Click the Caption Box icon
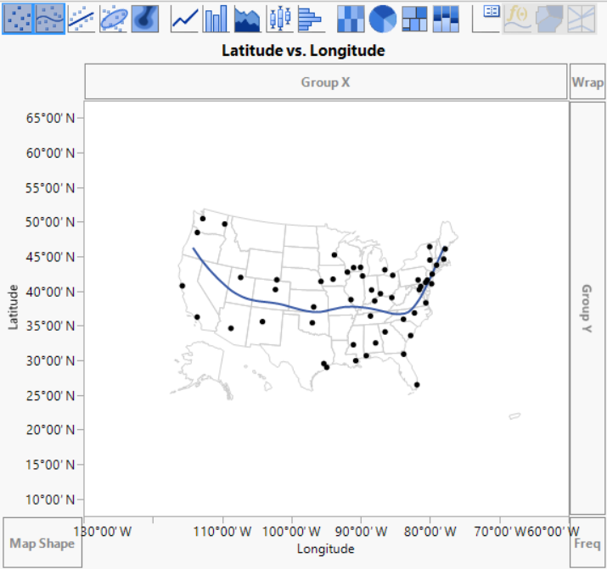Viewport: 607px width, 569px height. (x=486, y=17)
